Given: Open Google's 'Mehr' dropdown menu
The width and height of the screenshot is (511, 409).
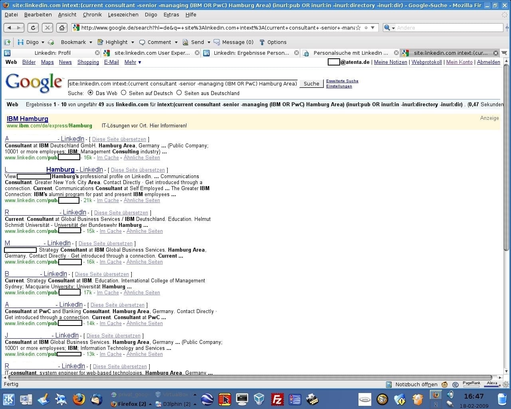Looking at the screenshot, I should 133,62.
